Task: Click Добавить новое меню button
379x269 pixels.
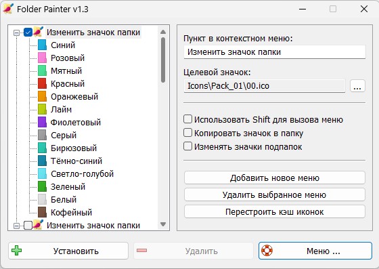Action: coord(275,178)
